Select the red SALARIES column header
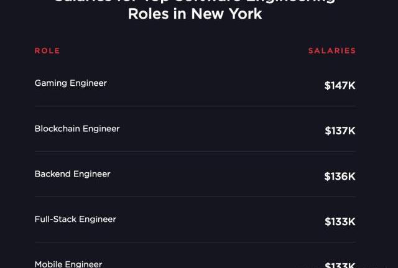 click(332, 51)
